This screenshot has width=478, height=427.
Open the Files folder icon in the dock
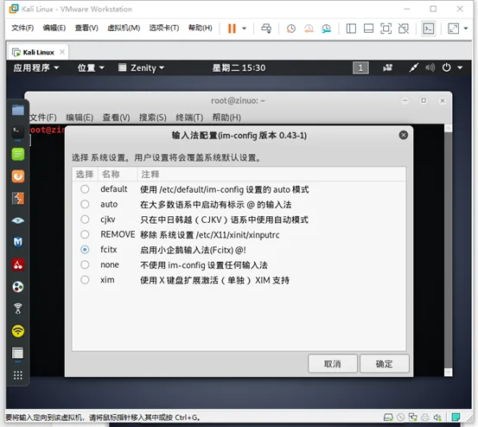tap(18, 110)
